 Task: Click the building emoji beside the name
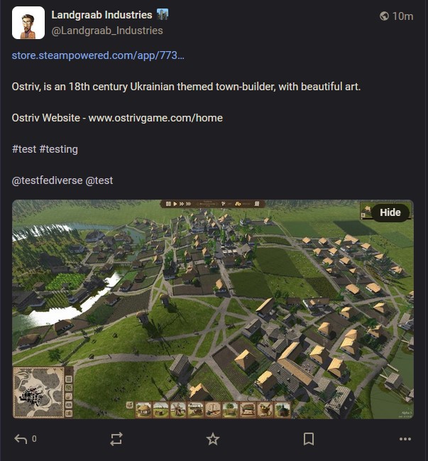[162, 14]
